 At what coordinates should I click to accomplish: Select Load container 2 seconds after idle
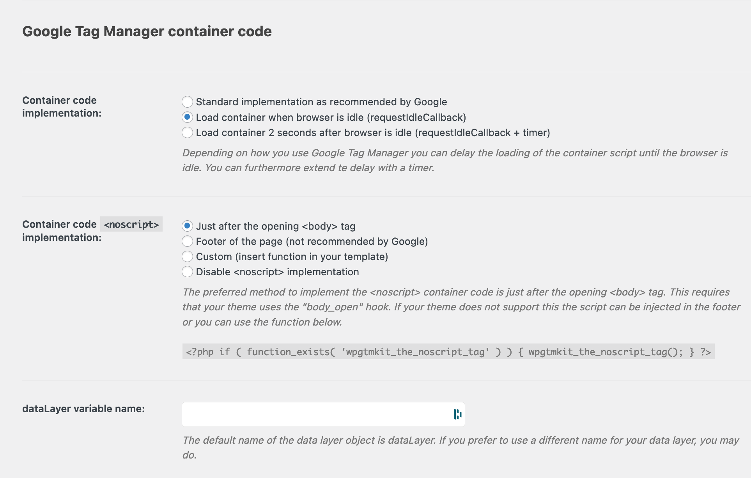188,133
